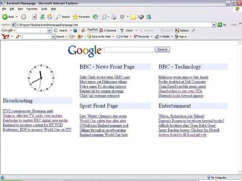
Task: Click the Google toolbar logo
Action: [7, 30]
